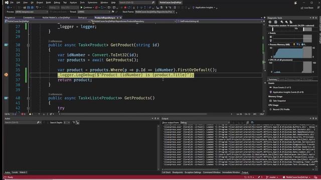This screenshot has height=180, width=321.
Task: Click the Diagnostic Tools zoom out icon
Action: click(x=286, y=22)
